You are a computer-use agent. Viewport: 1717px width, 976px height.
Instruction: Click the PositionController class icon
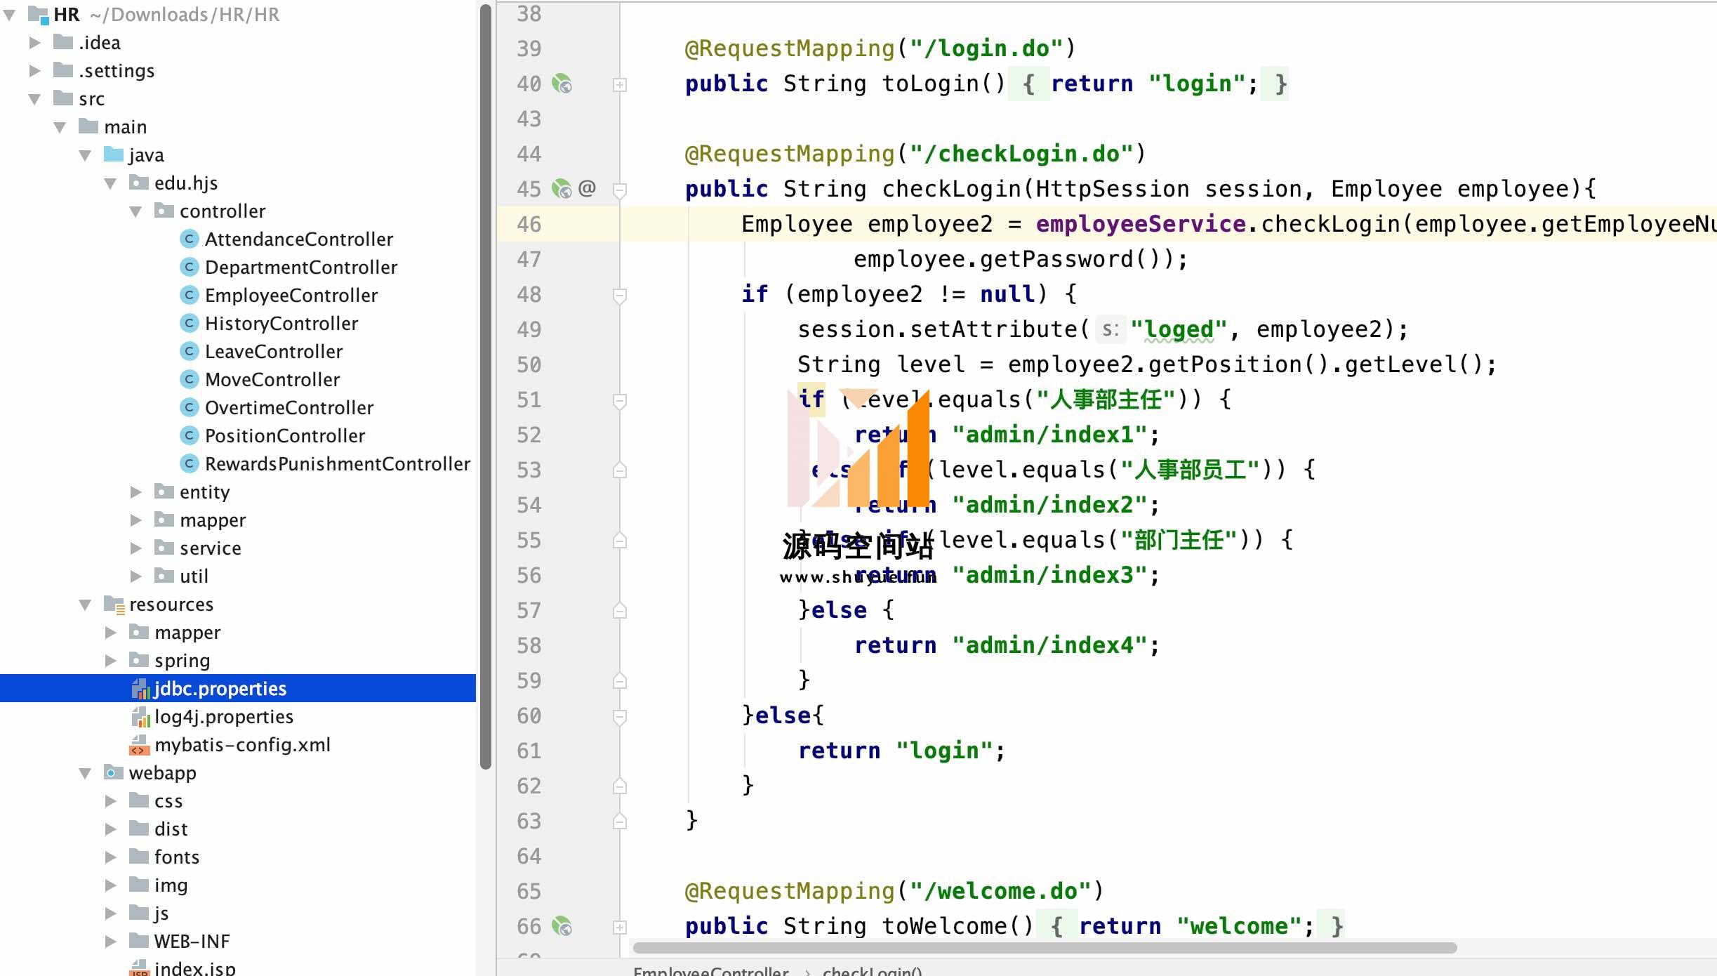189,436
